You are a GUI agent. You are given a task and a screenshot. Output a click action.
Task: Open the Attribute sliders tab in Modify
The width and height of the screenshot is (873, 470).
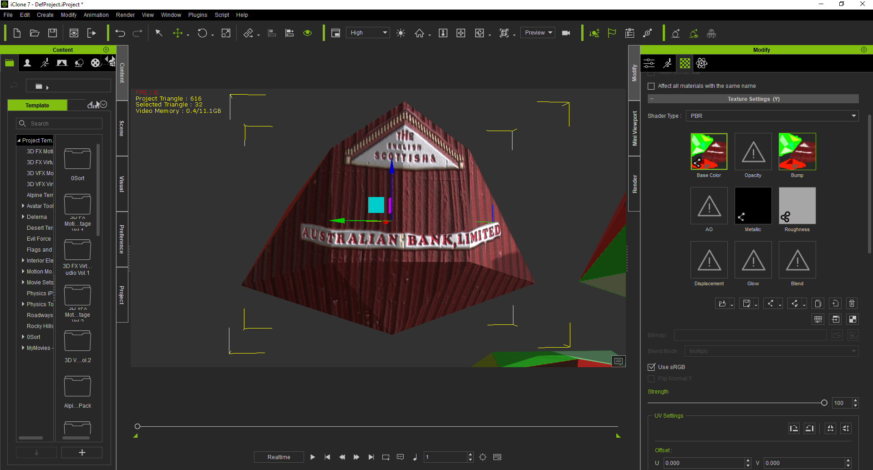[x=650, y=63]
